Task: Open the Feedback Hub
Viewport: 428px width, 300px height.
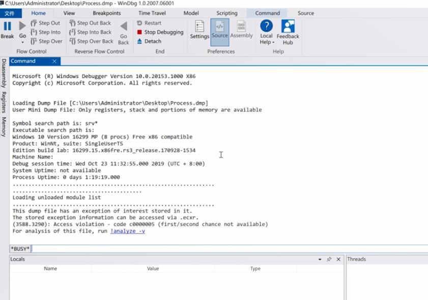Action: [x=288, y=32]
